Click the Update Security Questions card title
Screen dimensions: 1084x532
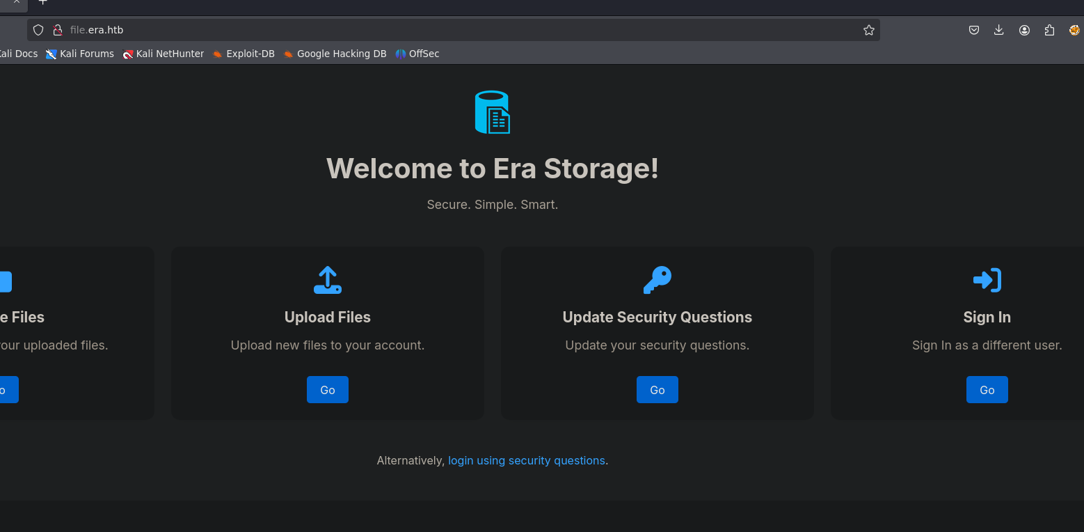(657, 317)
